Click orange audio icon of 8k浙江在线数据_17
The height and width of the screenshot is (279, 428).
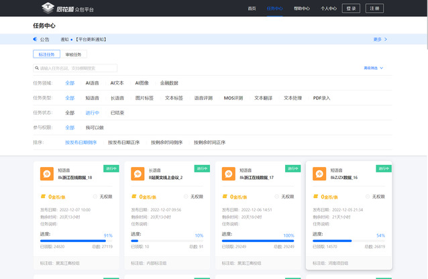pyautogui.click(x=228, y=174)
